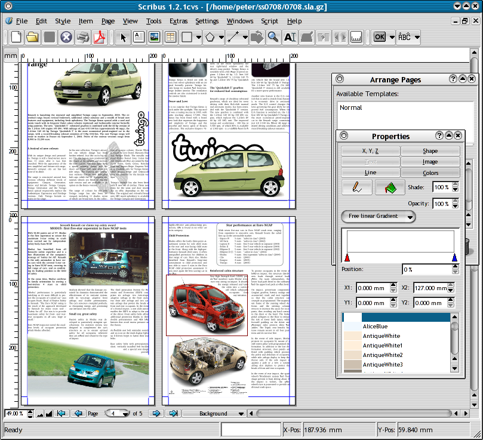This screenshot has height=440, width=483.
Task: Open the X, Y, Z properties section
Action: (x=370, y=151)
